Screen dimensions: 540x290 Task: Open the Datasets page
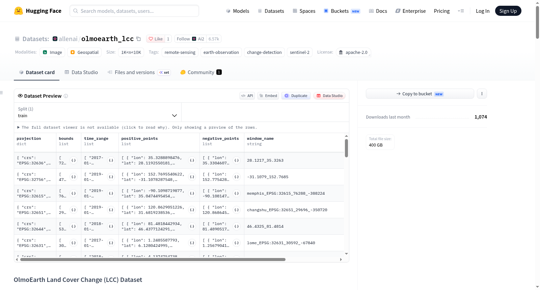(271, 11)
